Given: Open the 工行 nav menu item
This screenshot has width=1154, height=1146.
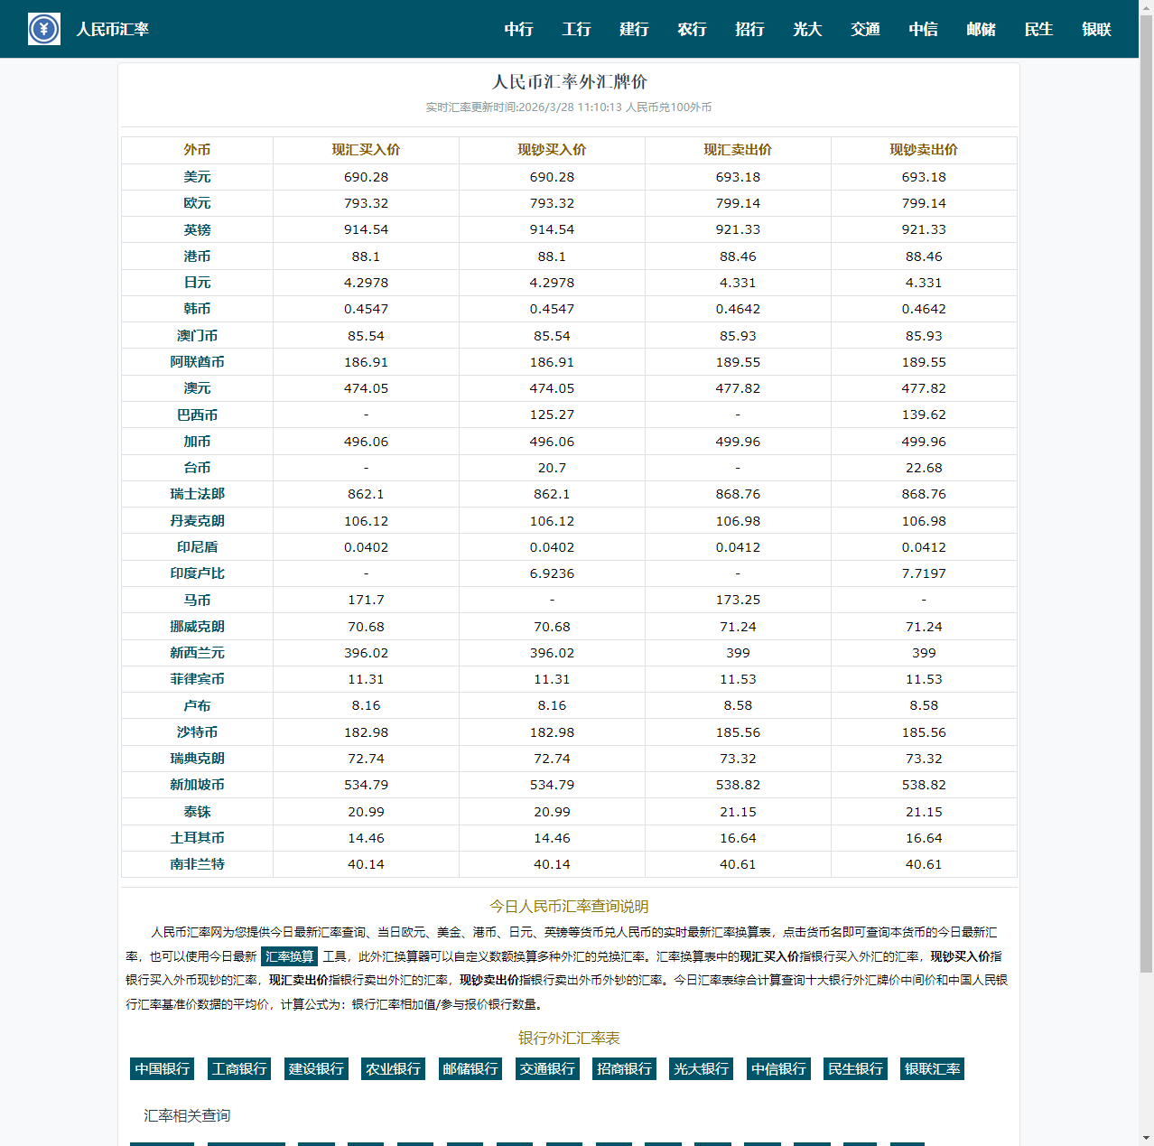Looking at the screenshot, I should [x=576, y=29].
